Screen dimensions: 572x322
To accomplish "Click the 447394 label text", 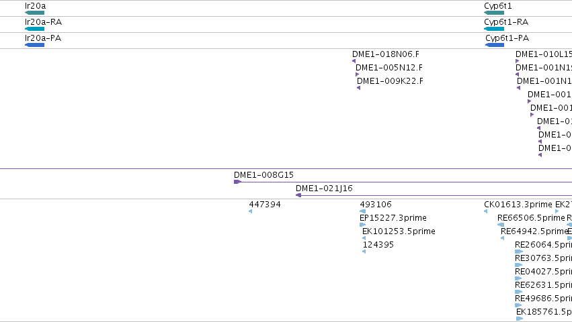I will coord(265,205).
